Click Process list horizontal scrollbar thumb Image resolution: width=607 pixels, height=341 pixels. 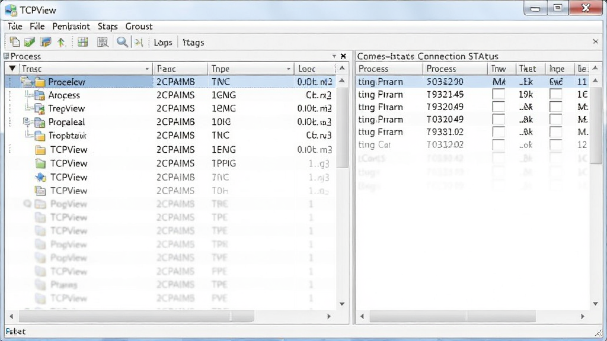tap(136, 316)
